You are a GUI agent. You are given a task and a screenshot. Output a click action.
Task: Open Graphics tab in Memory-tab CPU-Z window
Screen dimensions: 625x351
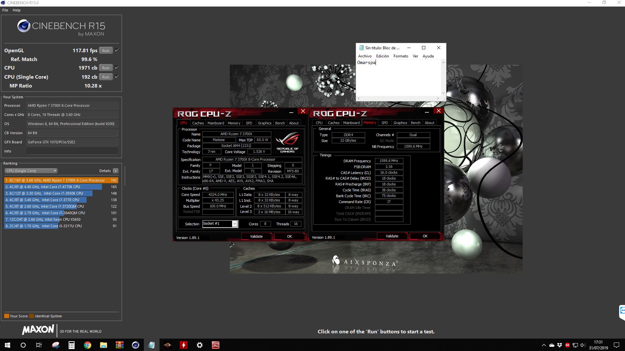click(400, 123)
